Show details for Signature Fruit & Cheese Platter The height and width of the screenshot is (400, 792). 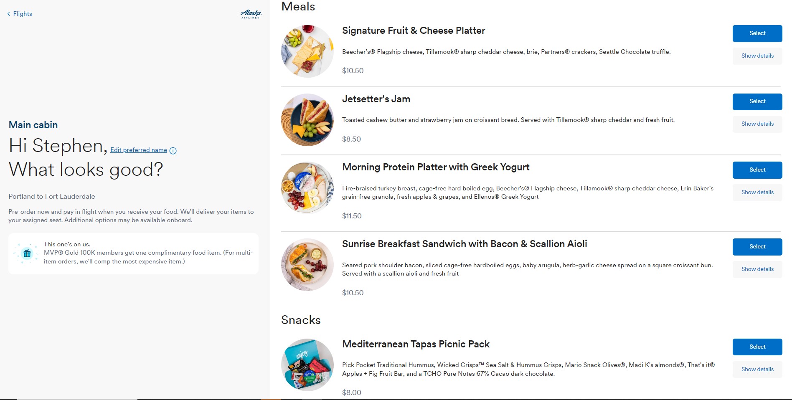pos(757,56)
